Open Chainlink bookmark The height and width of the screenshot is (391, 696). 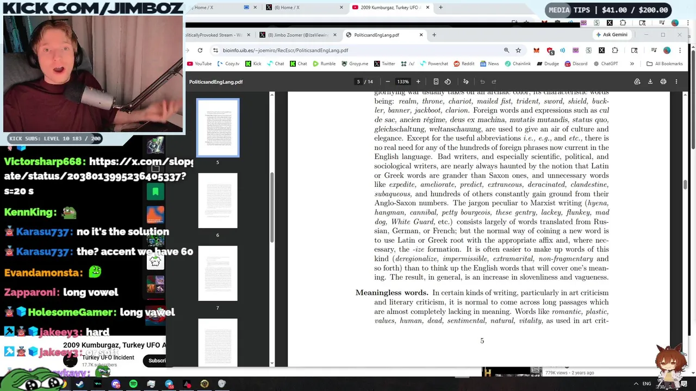[518, 64]
